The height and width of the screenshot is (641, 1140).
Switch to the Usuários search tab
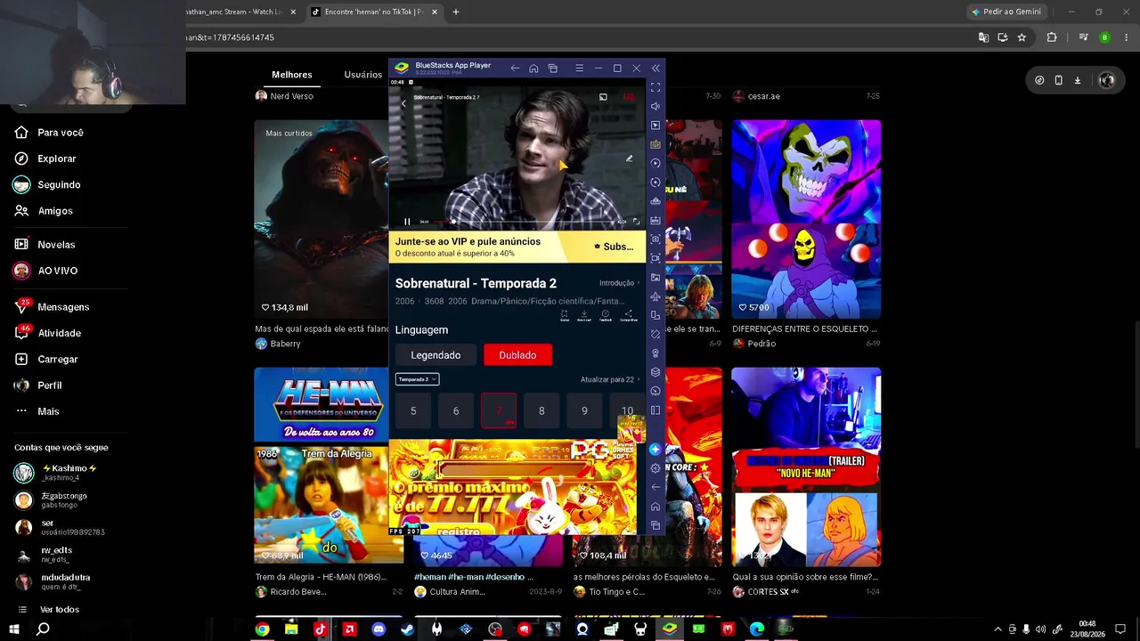pyautogui.click(x=363, y=75)
